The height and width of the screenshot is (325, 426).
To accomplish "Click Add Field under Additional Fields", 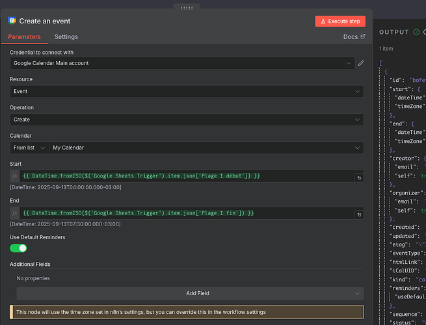I will pos(197,293).
